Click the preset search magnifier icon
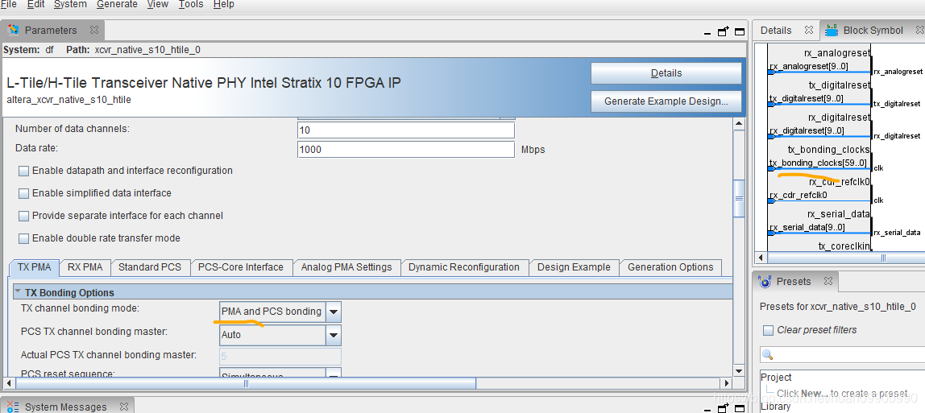Screen dimensions: 925x413 click(x=768, y=355)
